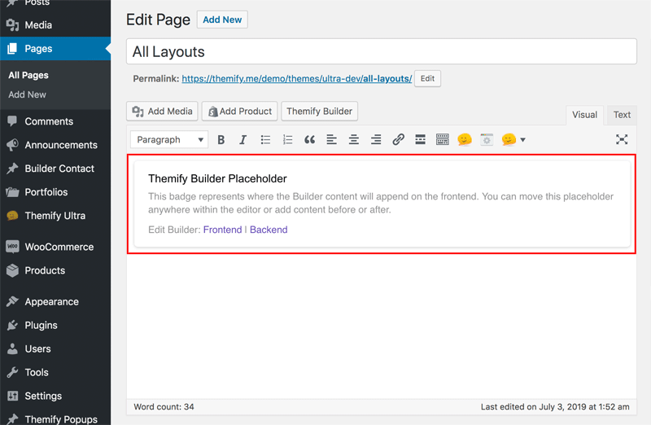651x425 pixels.
Task: Toggle bold formatting in editor toolbar
Action: click(221, 139)
